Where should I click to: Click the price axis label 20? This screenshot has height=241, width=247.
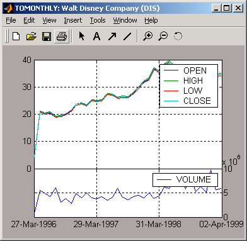pos(27,115)
